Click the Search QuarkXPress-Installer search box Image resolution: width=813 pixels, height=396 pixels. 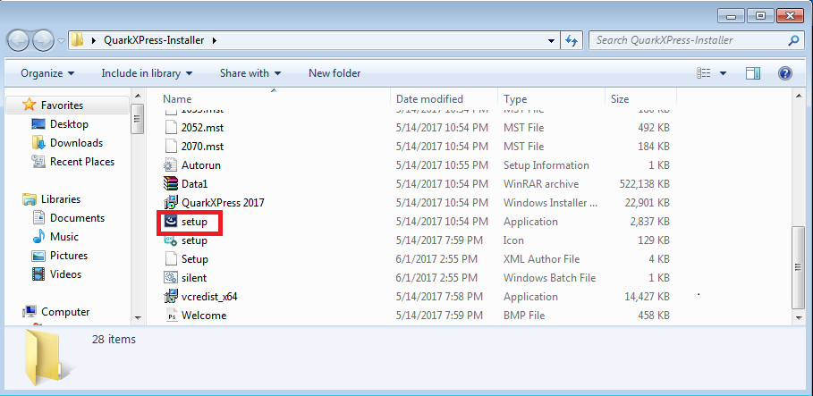click(x=689, y=40)
